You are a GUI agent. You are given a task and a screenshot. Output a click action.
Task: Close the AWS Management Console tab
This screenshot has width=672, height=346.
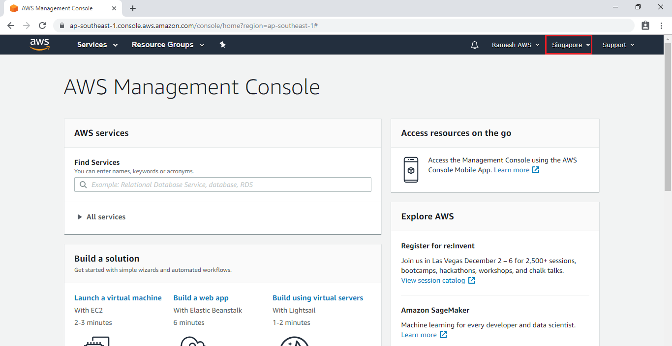114,8
